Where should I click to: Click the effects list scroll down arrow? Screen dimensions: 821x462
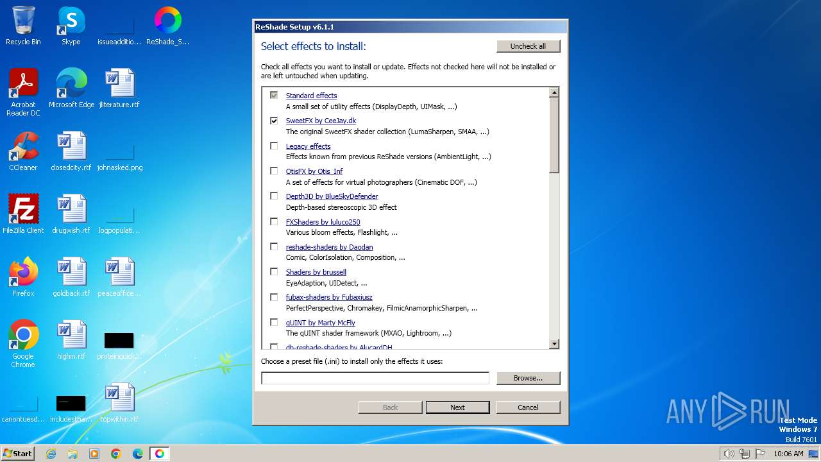554,344
